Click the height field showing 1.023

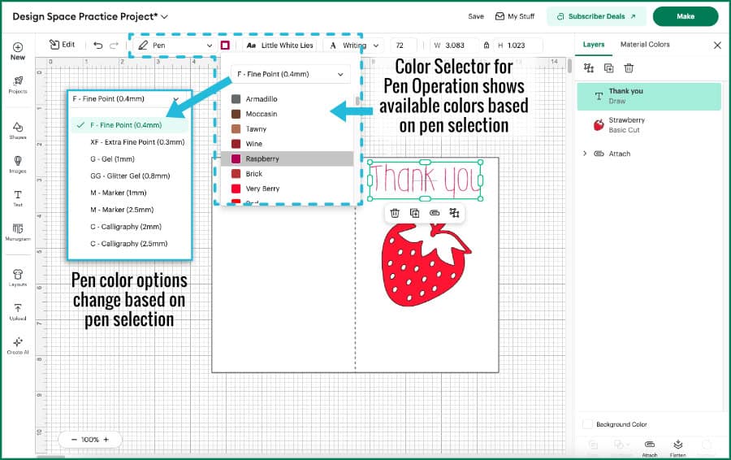pos(518,46)
